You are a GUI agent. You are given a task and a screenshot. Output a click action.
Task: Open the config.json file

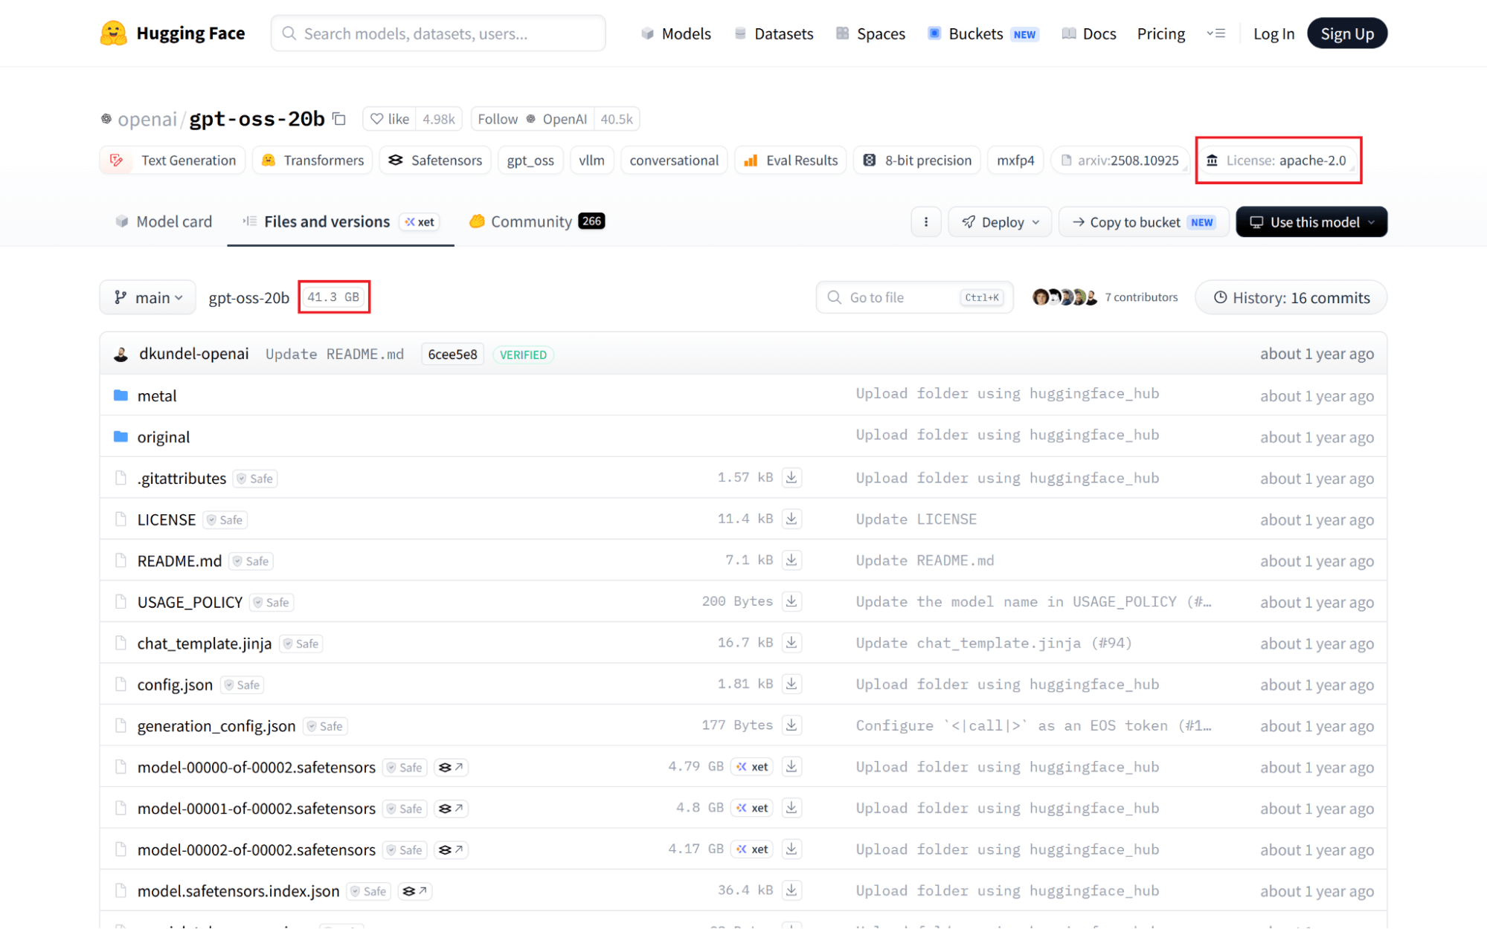tap(175, 685)
